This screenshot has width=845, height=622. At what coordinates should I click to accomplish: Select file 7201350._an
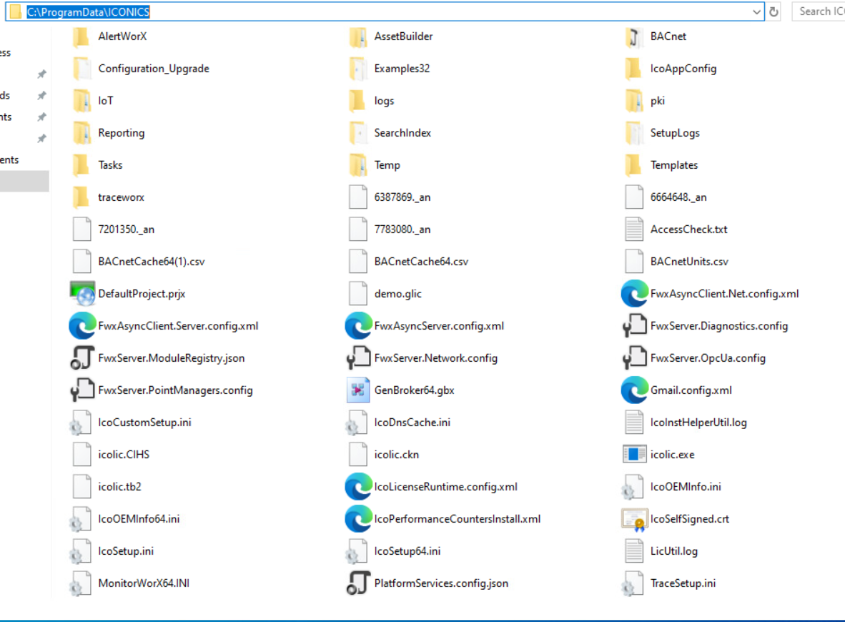click(x=126, y=229)
